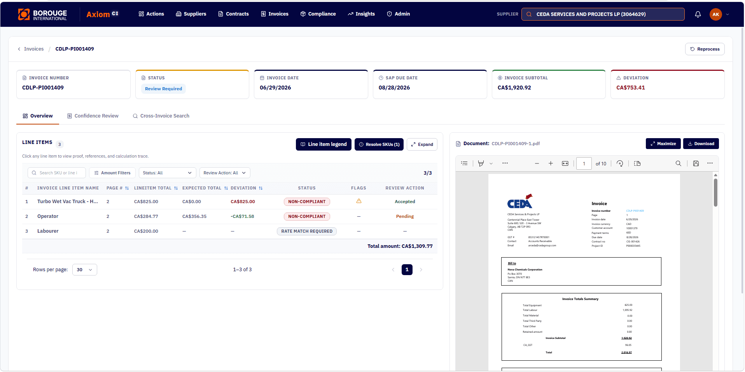Focus the Search SKU or line field

click(57, 173)
